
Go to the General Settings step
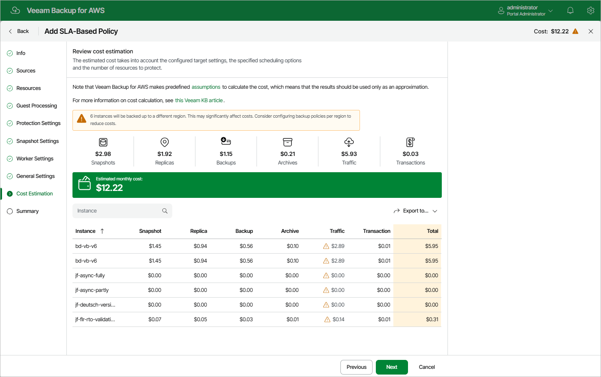coord(35,176)
